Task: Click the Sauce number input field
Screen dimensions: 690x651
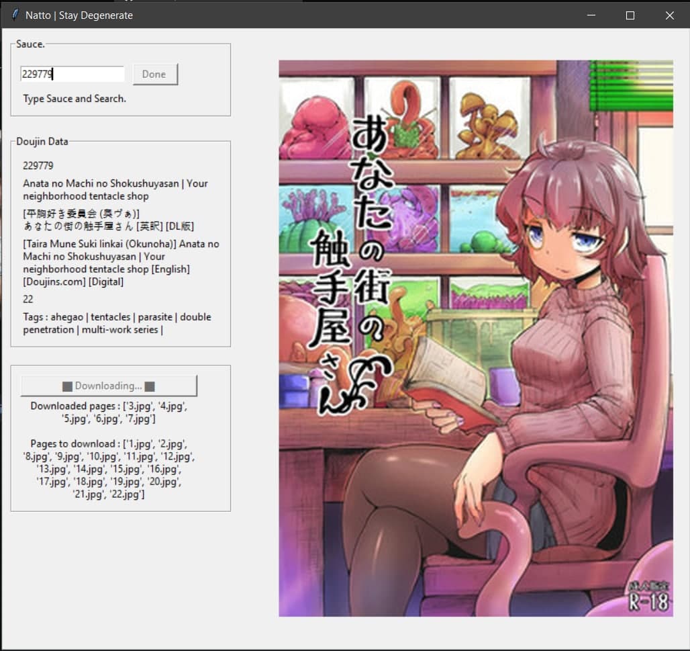Action: click(x=72, y=74)
